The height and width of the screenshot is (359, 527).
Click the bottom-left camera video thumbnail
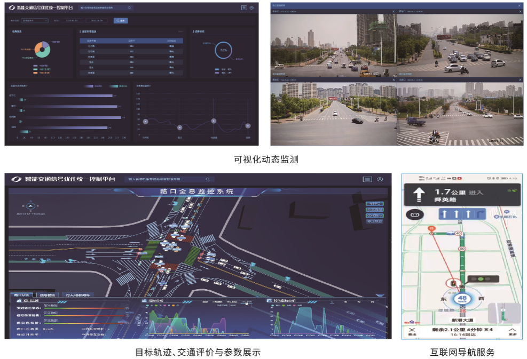(333, 114)
